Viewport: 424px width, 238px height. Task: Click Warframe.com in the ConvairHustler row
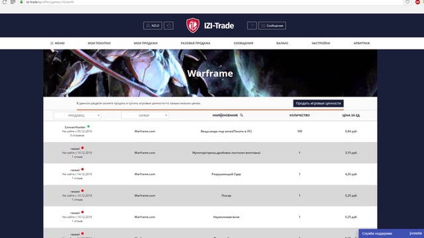pos(144,132)
